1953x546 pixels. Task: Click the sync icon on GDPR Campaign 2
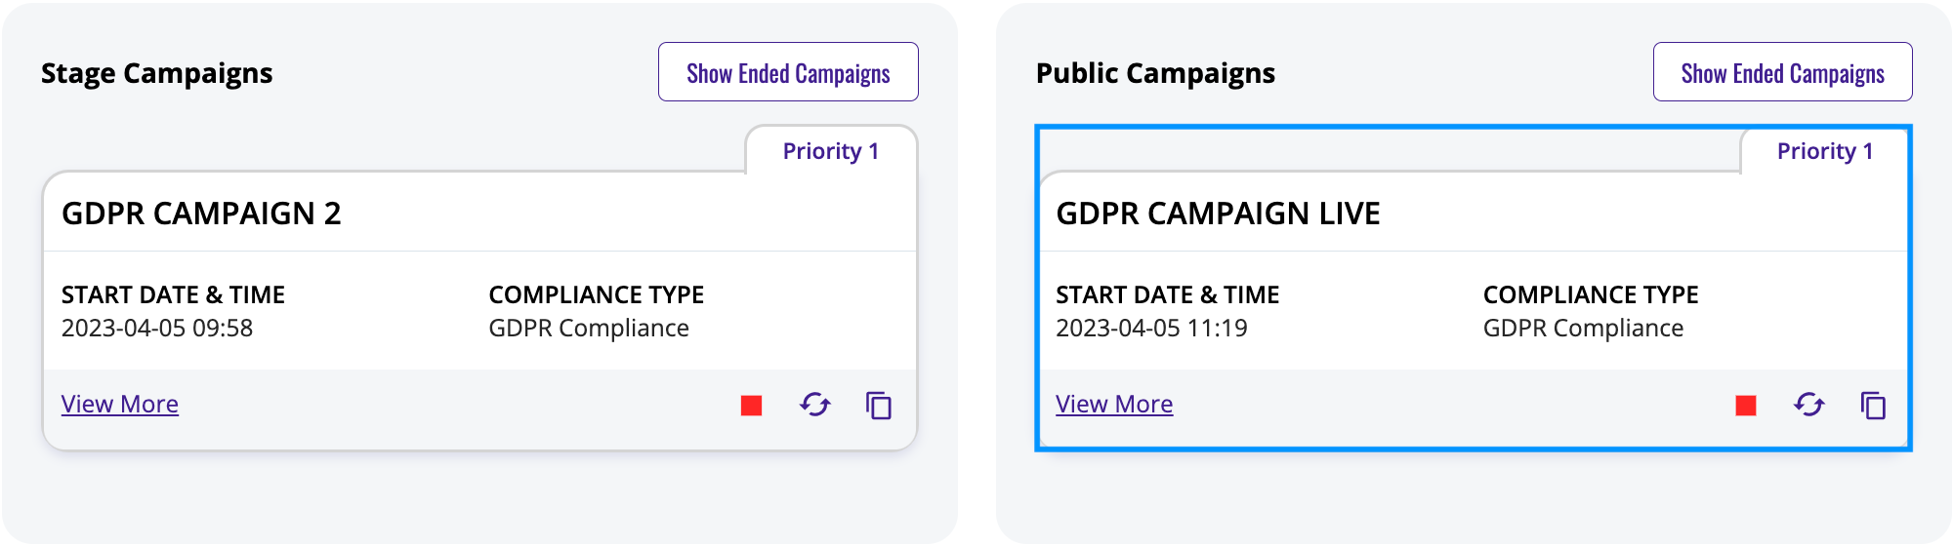[815, 405]
